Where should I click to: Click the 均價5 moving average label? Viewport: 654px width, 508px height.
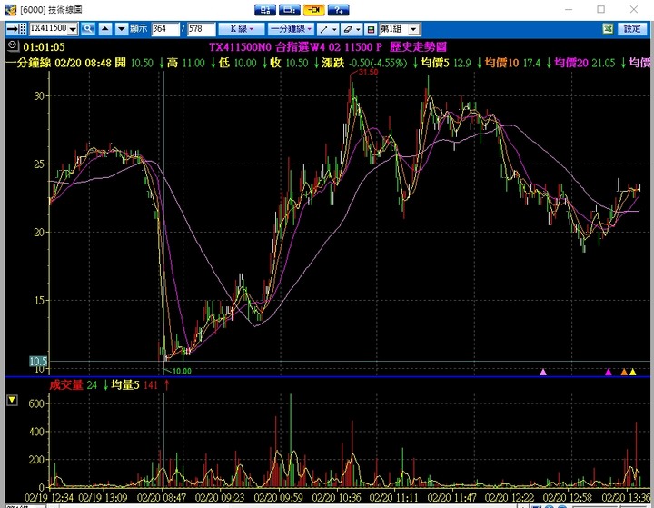tap(435, 63)
